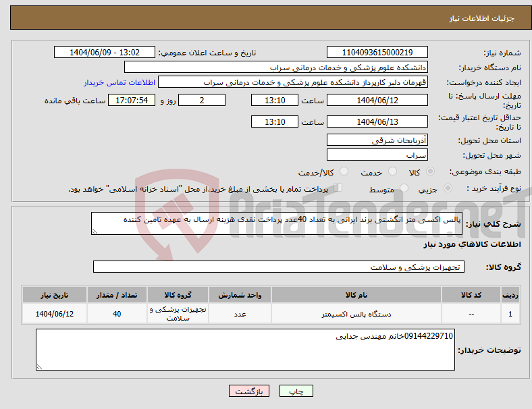Viewport: 532px width, 409px height.
Task: Click the تاریخ نیاز column header
Action: point(55,295)
